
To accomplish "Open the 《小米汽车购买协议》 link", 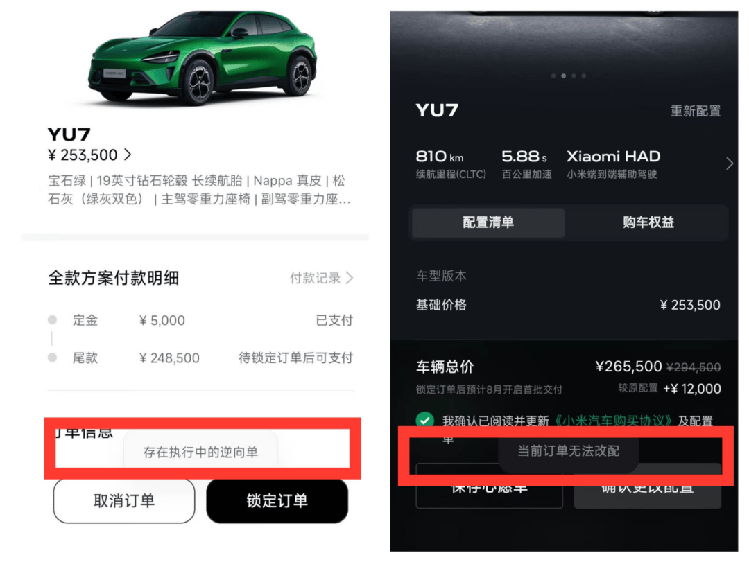I will [613, 421].
